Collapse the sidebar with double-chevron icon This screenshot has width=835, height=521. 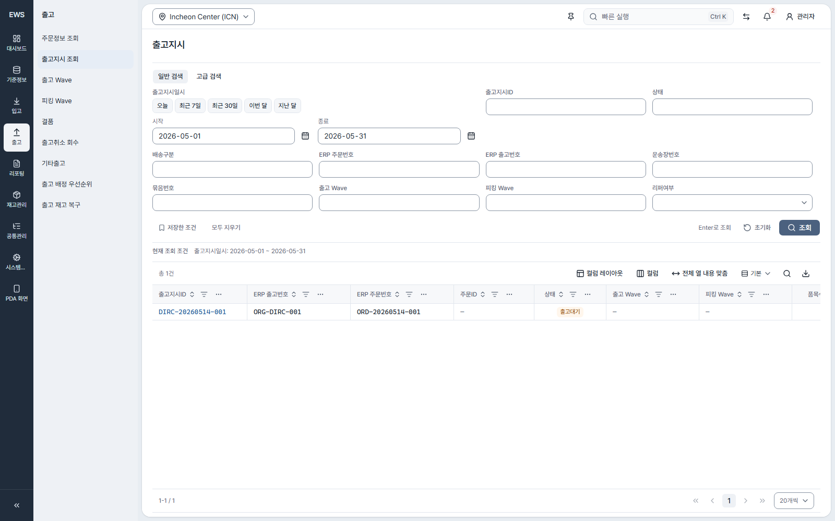(17, 505)
